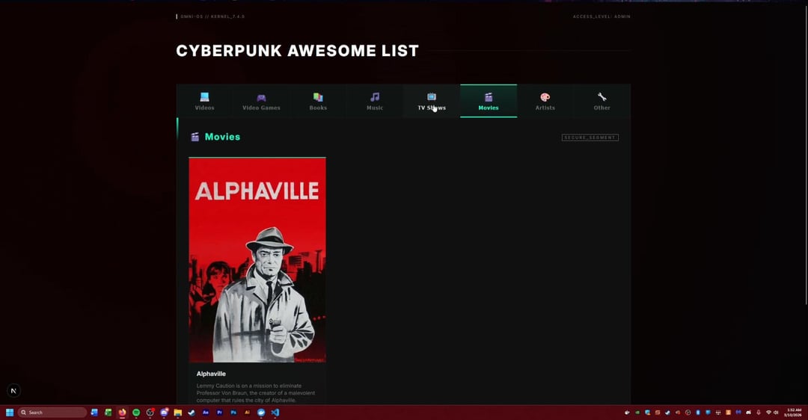Open Spotify from the taskbar
This screenshot has height=420, width=808.
point(136,413)
